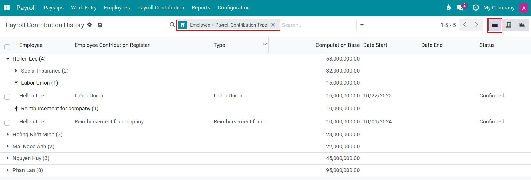Click the help question mark icon
The width and height of the screenshot is (531, 180).
tap(100, 25)
